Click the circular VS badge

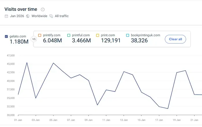[34, 39]
